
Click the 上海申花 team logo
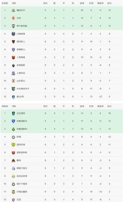click(x=13, y=73)
